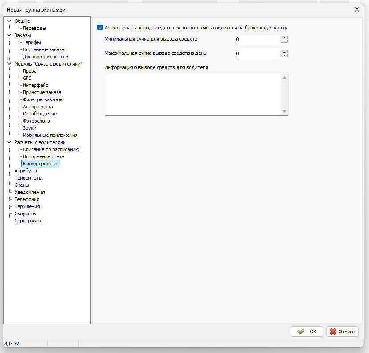
Task: Select the Сервер касс tree item
Action: pos(28,221)
